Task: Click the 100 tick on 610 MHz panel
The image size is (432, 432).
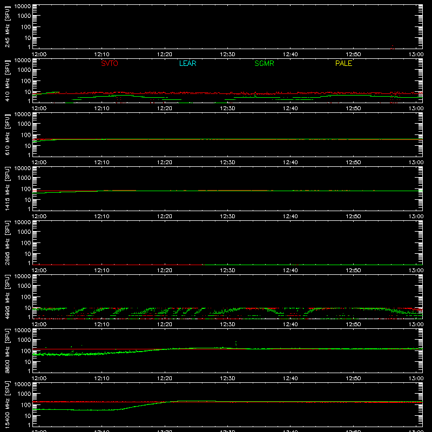Action: click(x=26, y=135)
